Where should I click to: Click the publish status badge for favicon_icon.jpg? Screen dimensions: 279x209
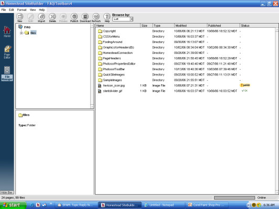[x=245, y=85]
